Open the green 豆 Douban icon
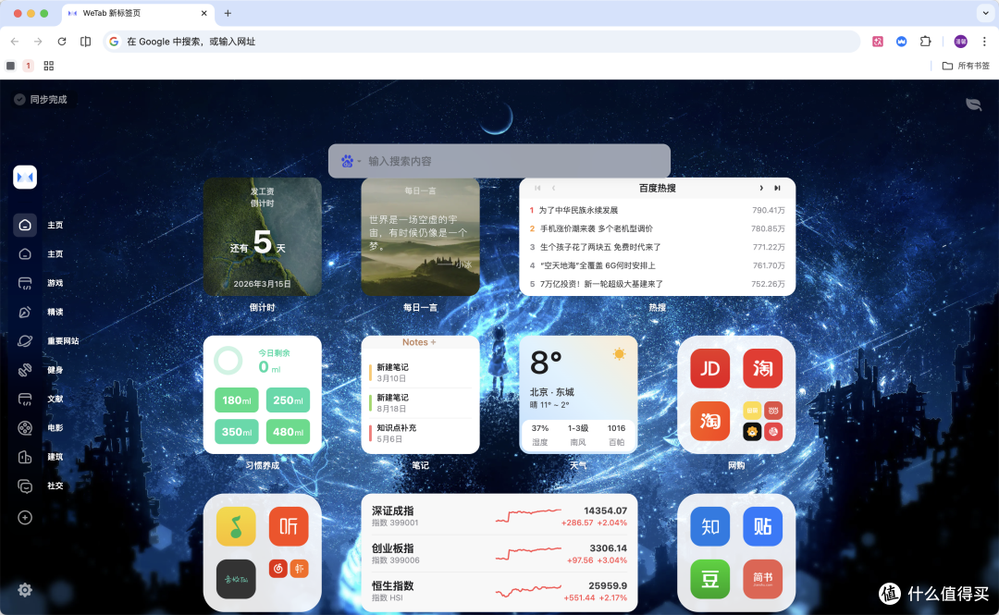This screenshot has width=999, height=615. tap(709, 579)
